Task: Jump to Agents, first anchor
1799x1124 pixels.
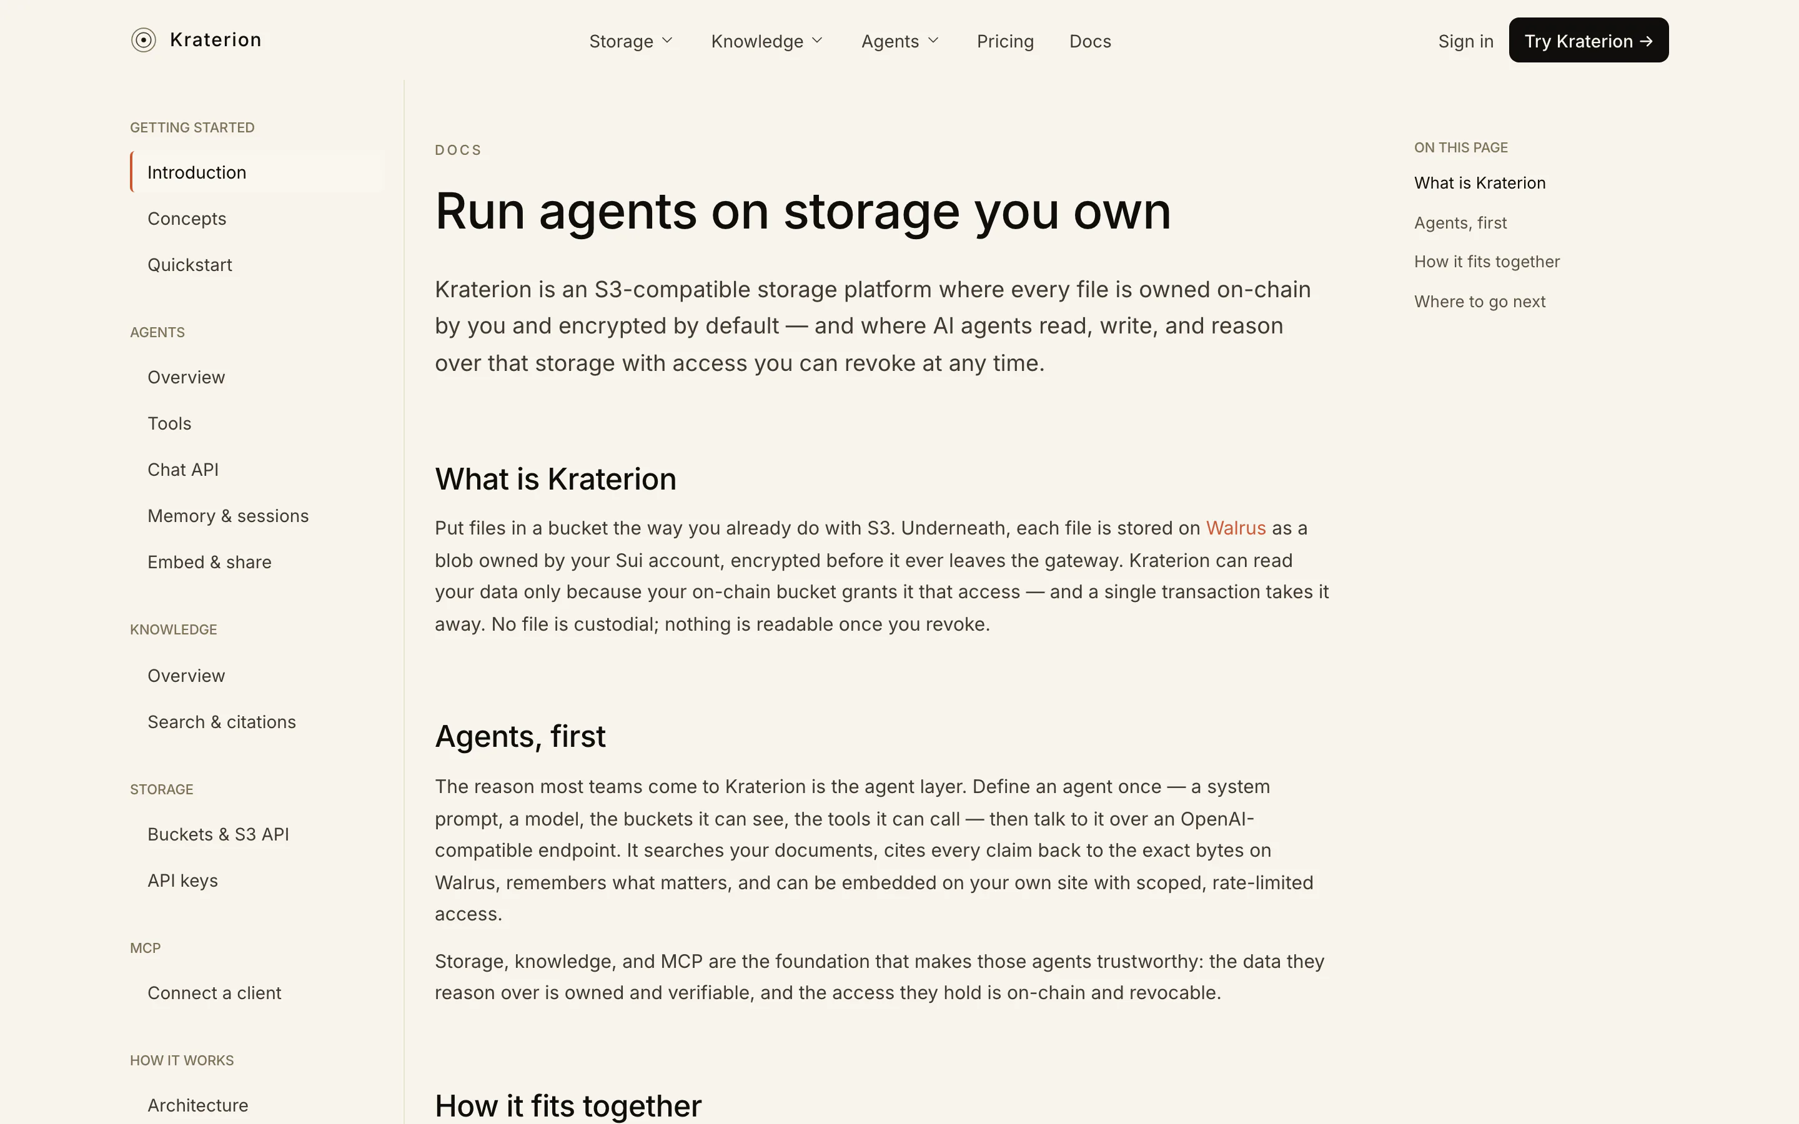Action: point(1460,223)
